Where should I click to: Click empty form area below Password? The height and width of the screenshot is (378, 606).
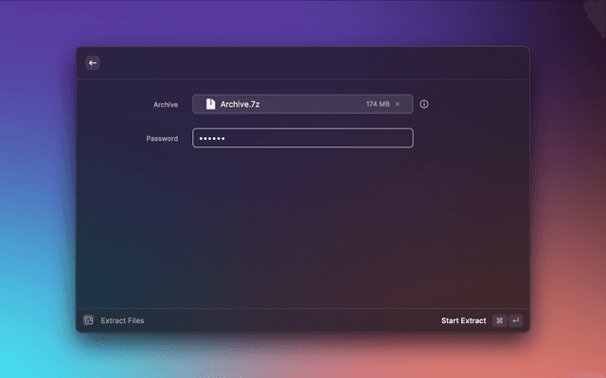pyautogui.click(x=303, y=227)
